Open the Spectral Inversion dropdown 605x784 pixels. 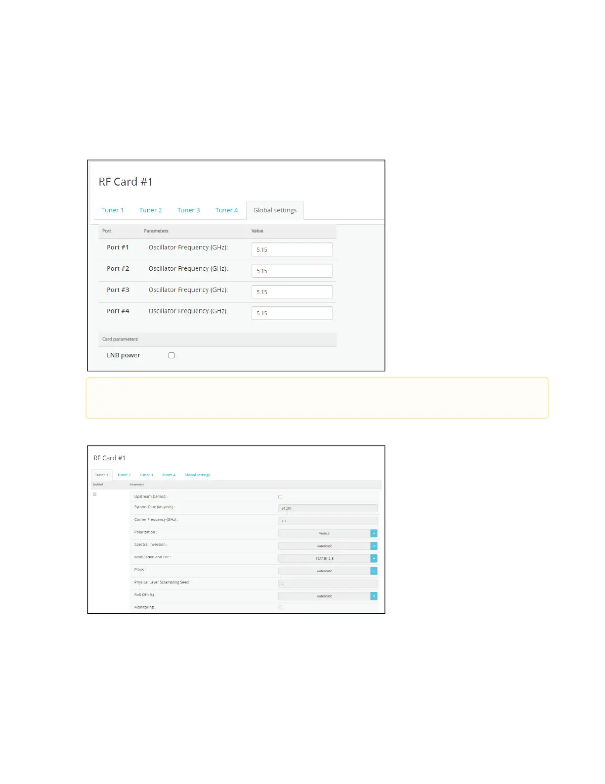click(328, 546)
